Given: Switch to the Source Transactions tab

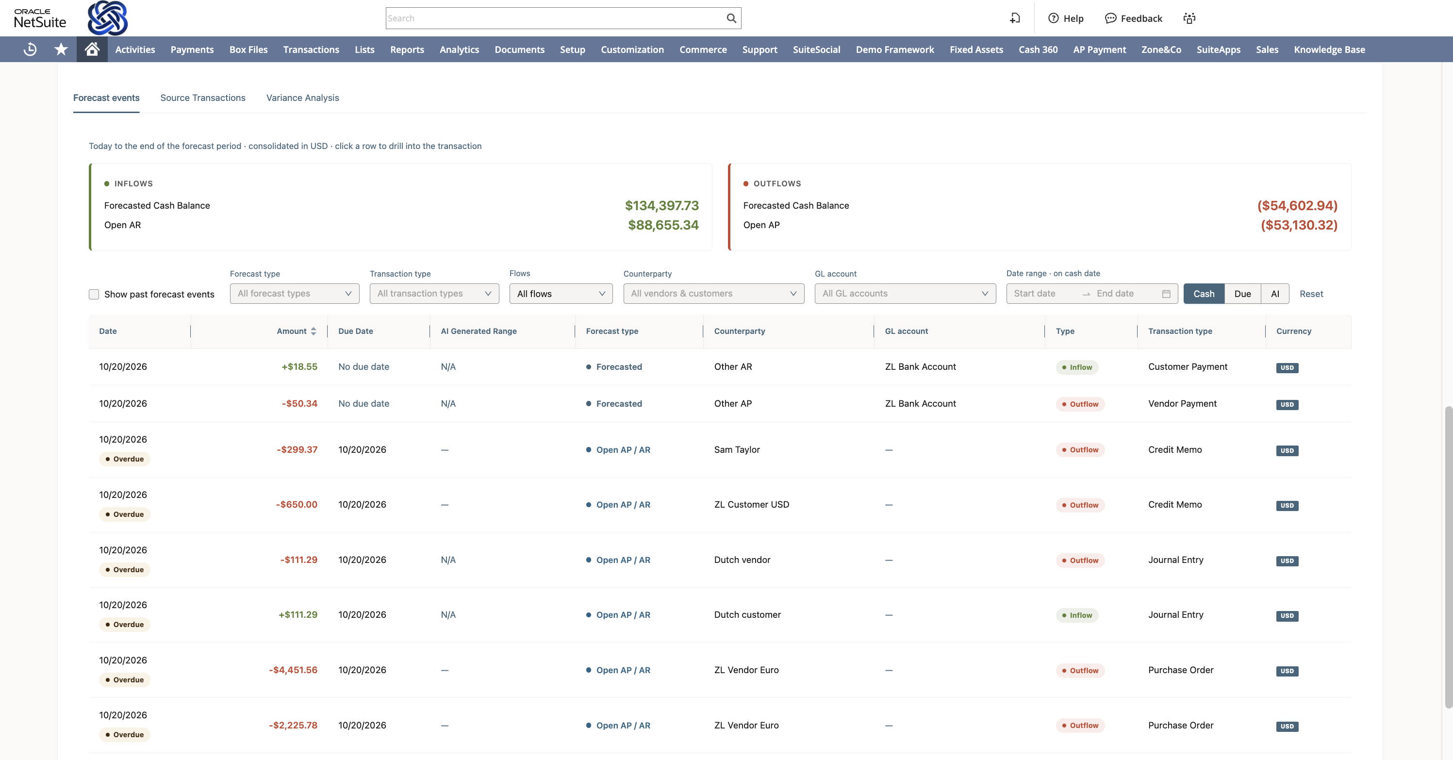Looking at the screenshot, I should [202, 98].
